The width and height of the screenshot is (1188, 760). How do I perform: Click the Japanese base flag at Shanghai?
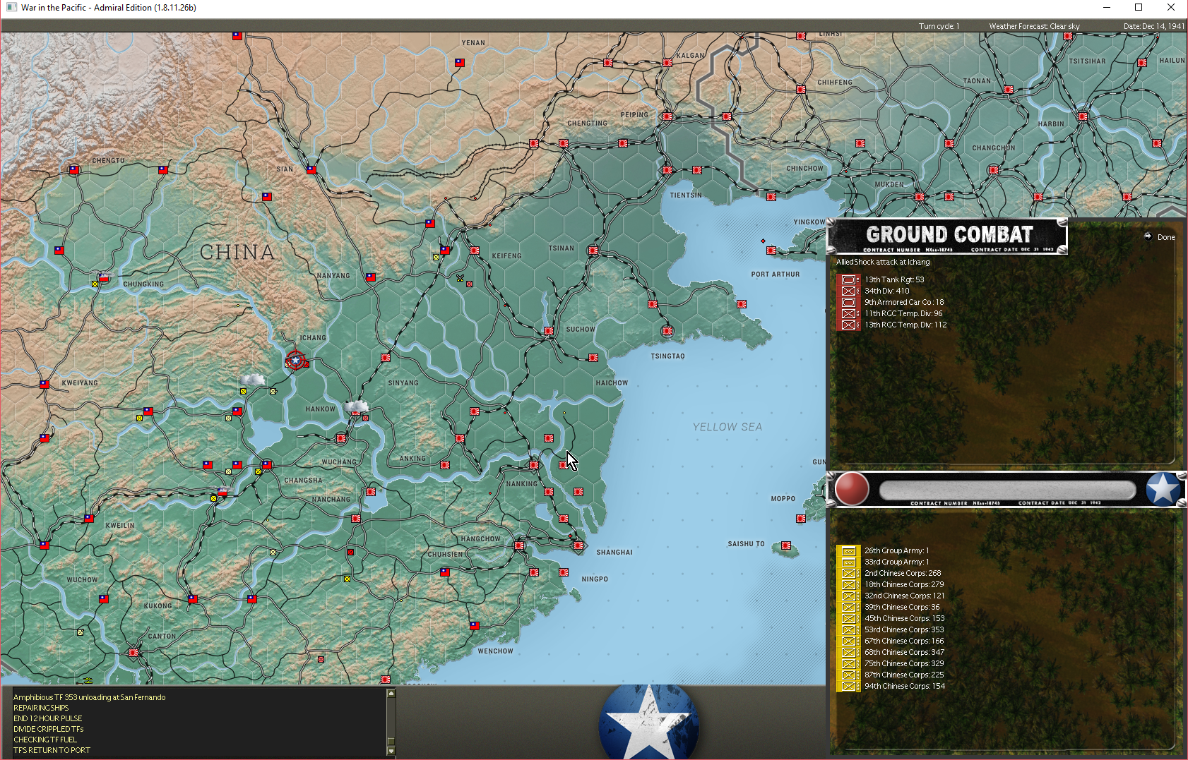[x=578, y=545]
